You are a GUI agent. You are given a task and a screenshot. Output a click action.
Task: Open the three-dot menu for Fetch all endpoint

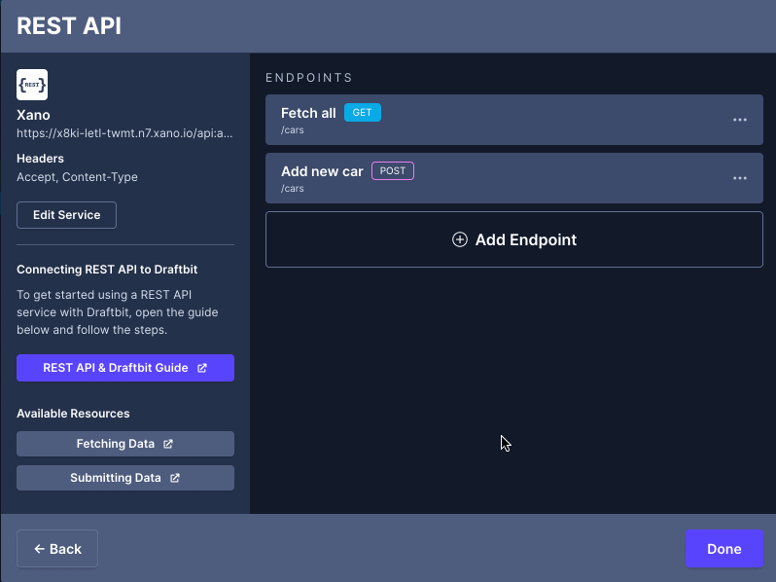(740, 120)
